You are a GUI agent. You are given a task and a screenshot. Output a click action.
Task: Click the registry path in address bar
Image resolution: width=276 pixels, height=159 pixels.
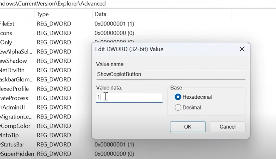[x=53, y=4]
